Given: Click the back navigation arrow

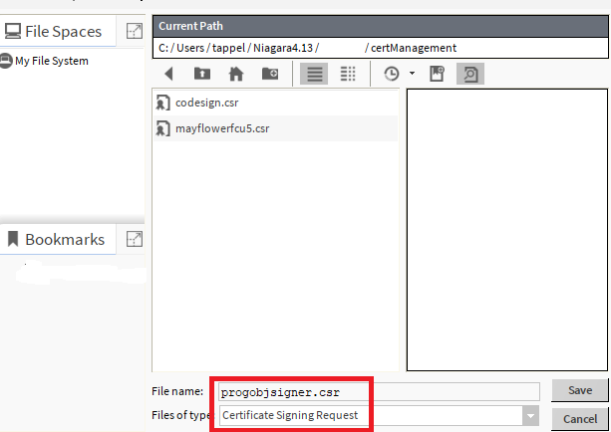Looking at the screenshot, I should point(169,74).
